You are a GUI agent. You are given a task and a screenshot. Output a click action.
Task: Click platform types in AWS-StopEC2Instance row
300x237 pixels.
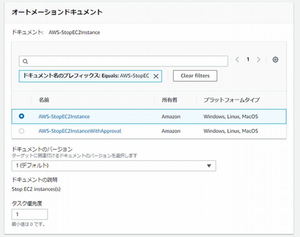coord(231,117)
